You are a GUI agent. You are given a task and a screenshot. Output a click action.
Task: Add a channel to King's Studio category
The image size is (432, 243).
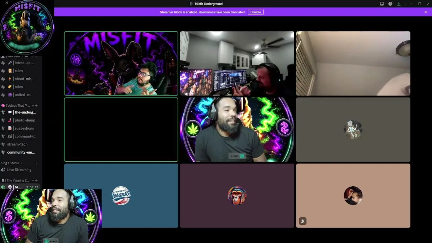coord(36,163)
